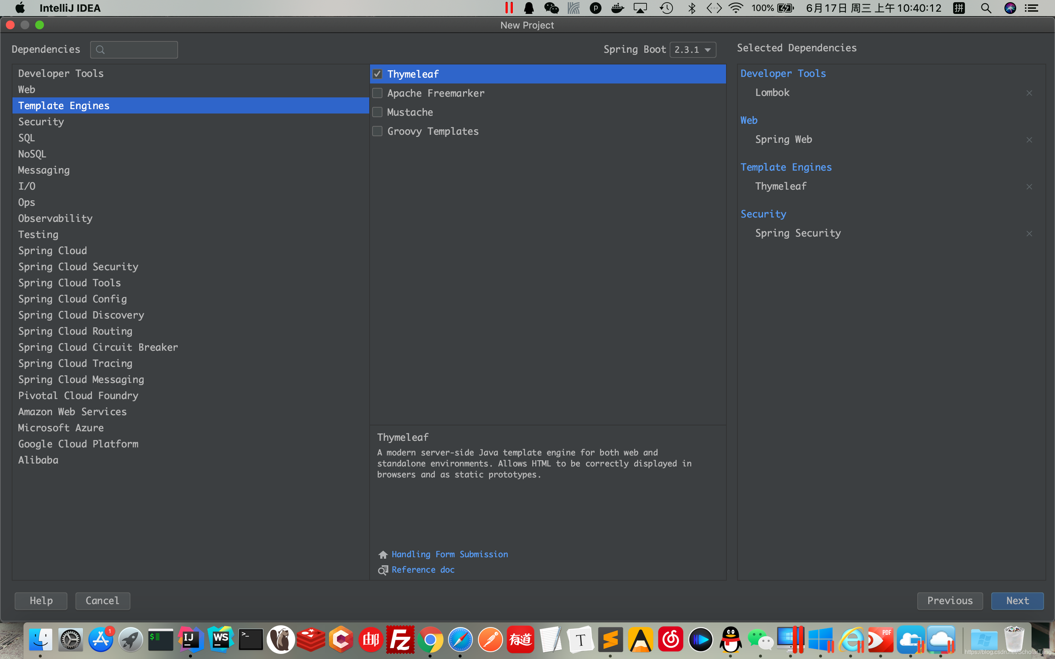Image resolution: width=1055 pixels, height=659 pixels.
Task: Open the NoSQL dependency category
Action: pos(190,154)
